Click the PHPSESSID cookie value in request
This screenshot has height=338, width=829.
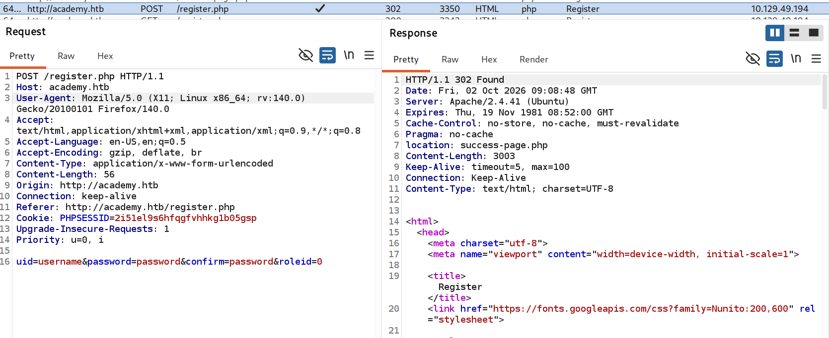(x=186, y=218)
